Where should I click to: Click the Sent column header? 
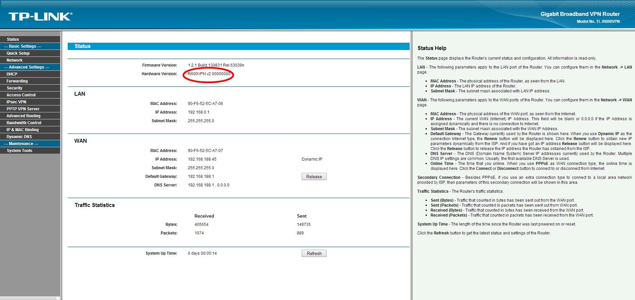pyautogui.click(x=302, y=216)
